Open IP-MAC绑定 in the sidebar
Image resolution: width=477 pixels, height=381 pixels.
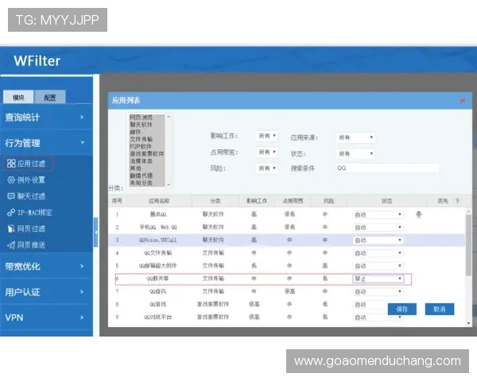coord(30,213)
